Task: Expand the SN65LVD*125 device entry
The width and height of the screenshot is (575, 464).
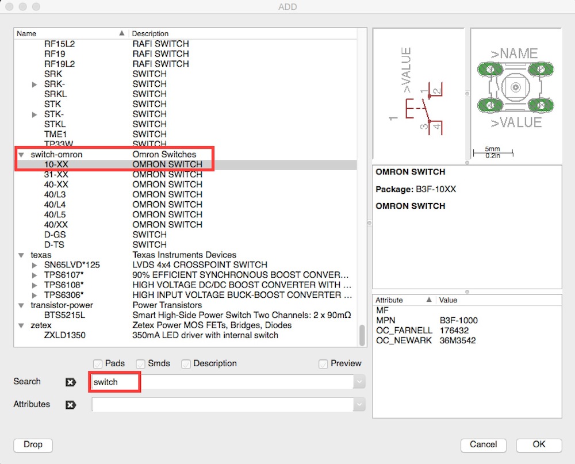Action: (34, 265)
